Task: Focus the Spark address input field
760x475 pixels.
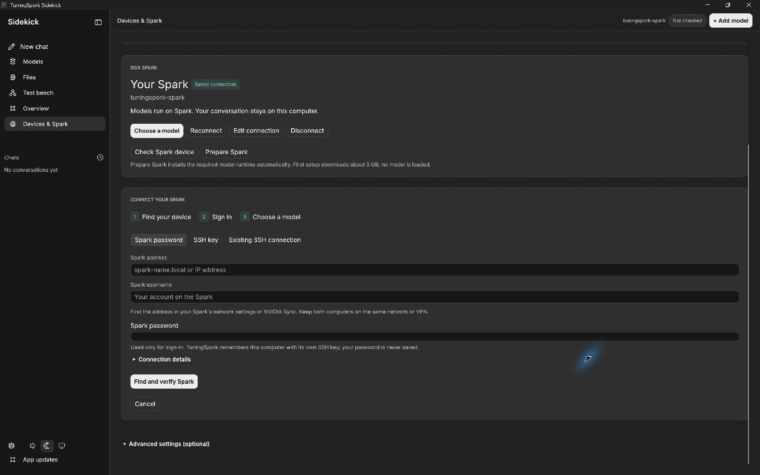Action: (435, 270)
